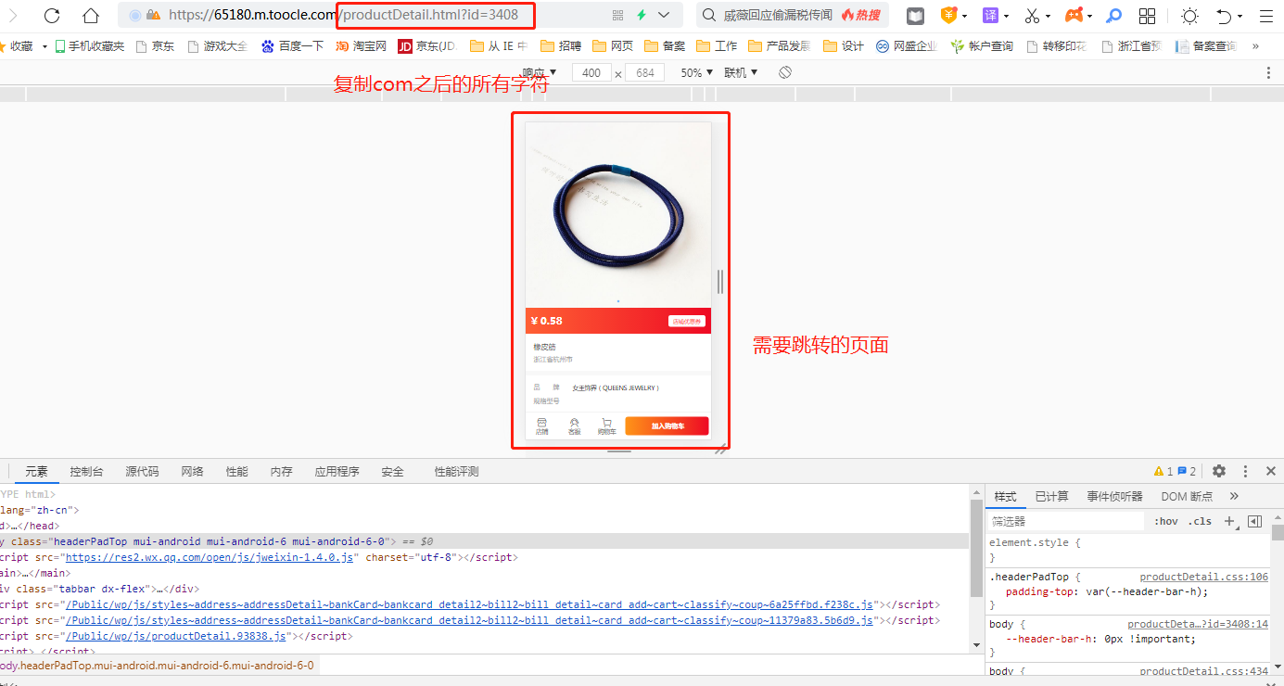Click the rotate screen orientation icon
Image resolution: width=1284 pixels, height=686 pixels.
[785, 72]
